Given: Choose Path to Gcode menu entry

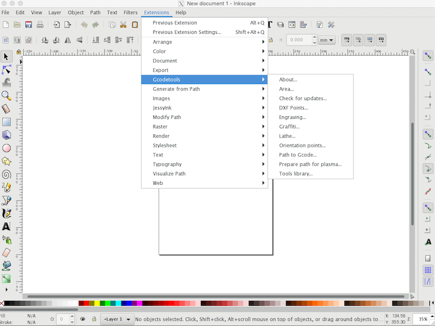Looking at the screenshot, I should point(311,155).
